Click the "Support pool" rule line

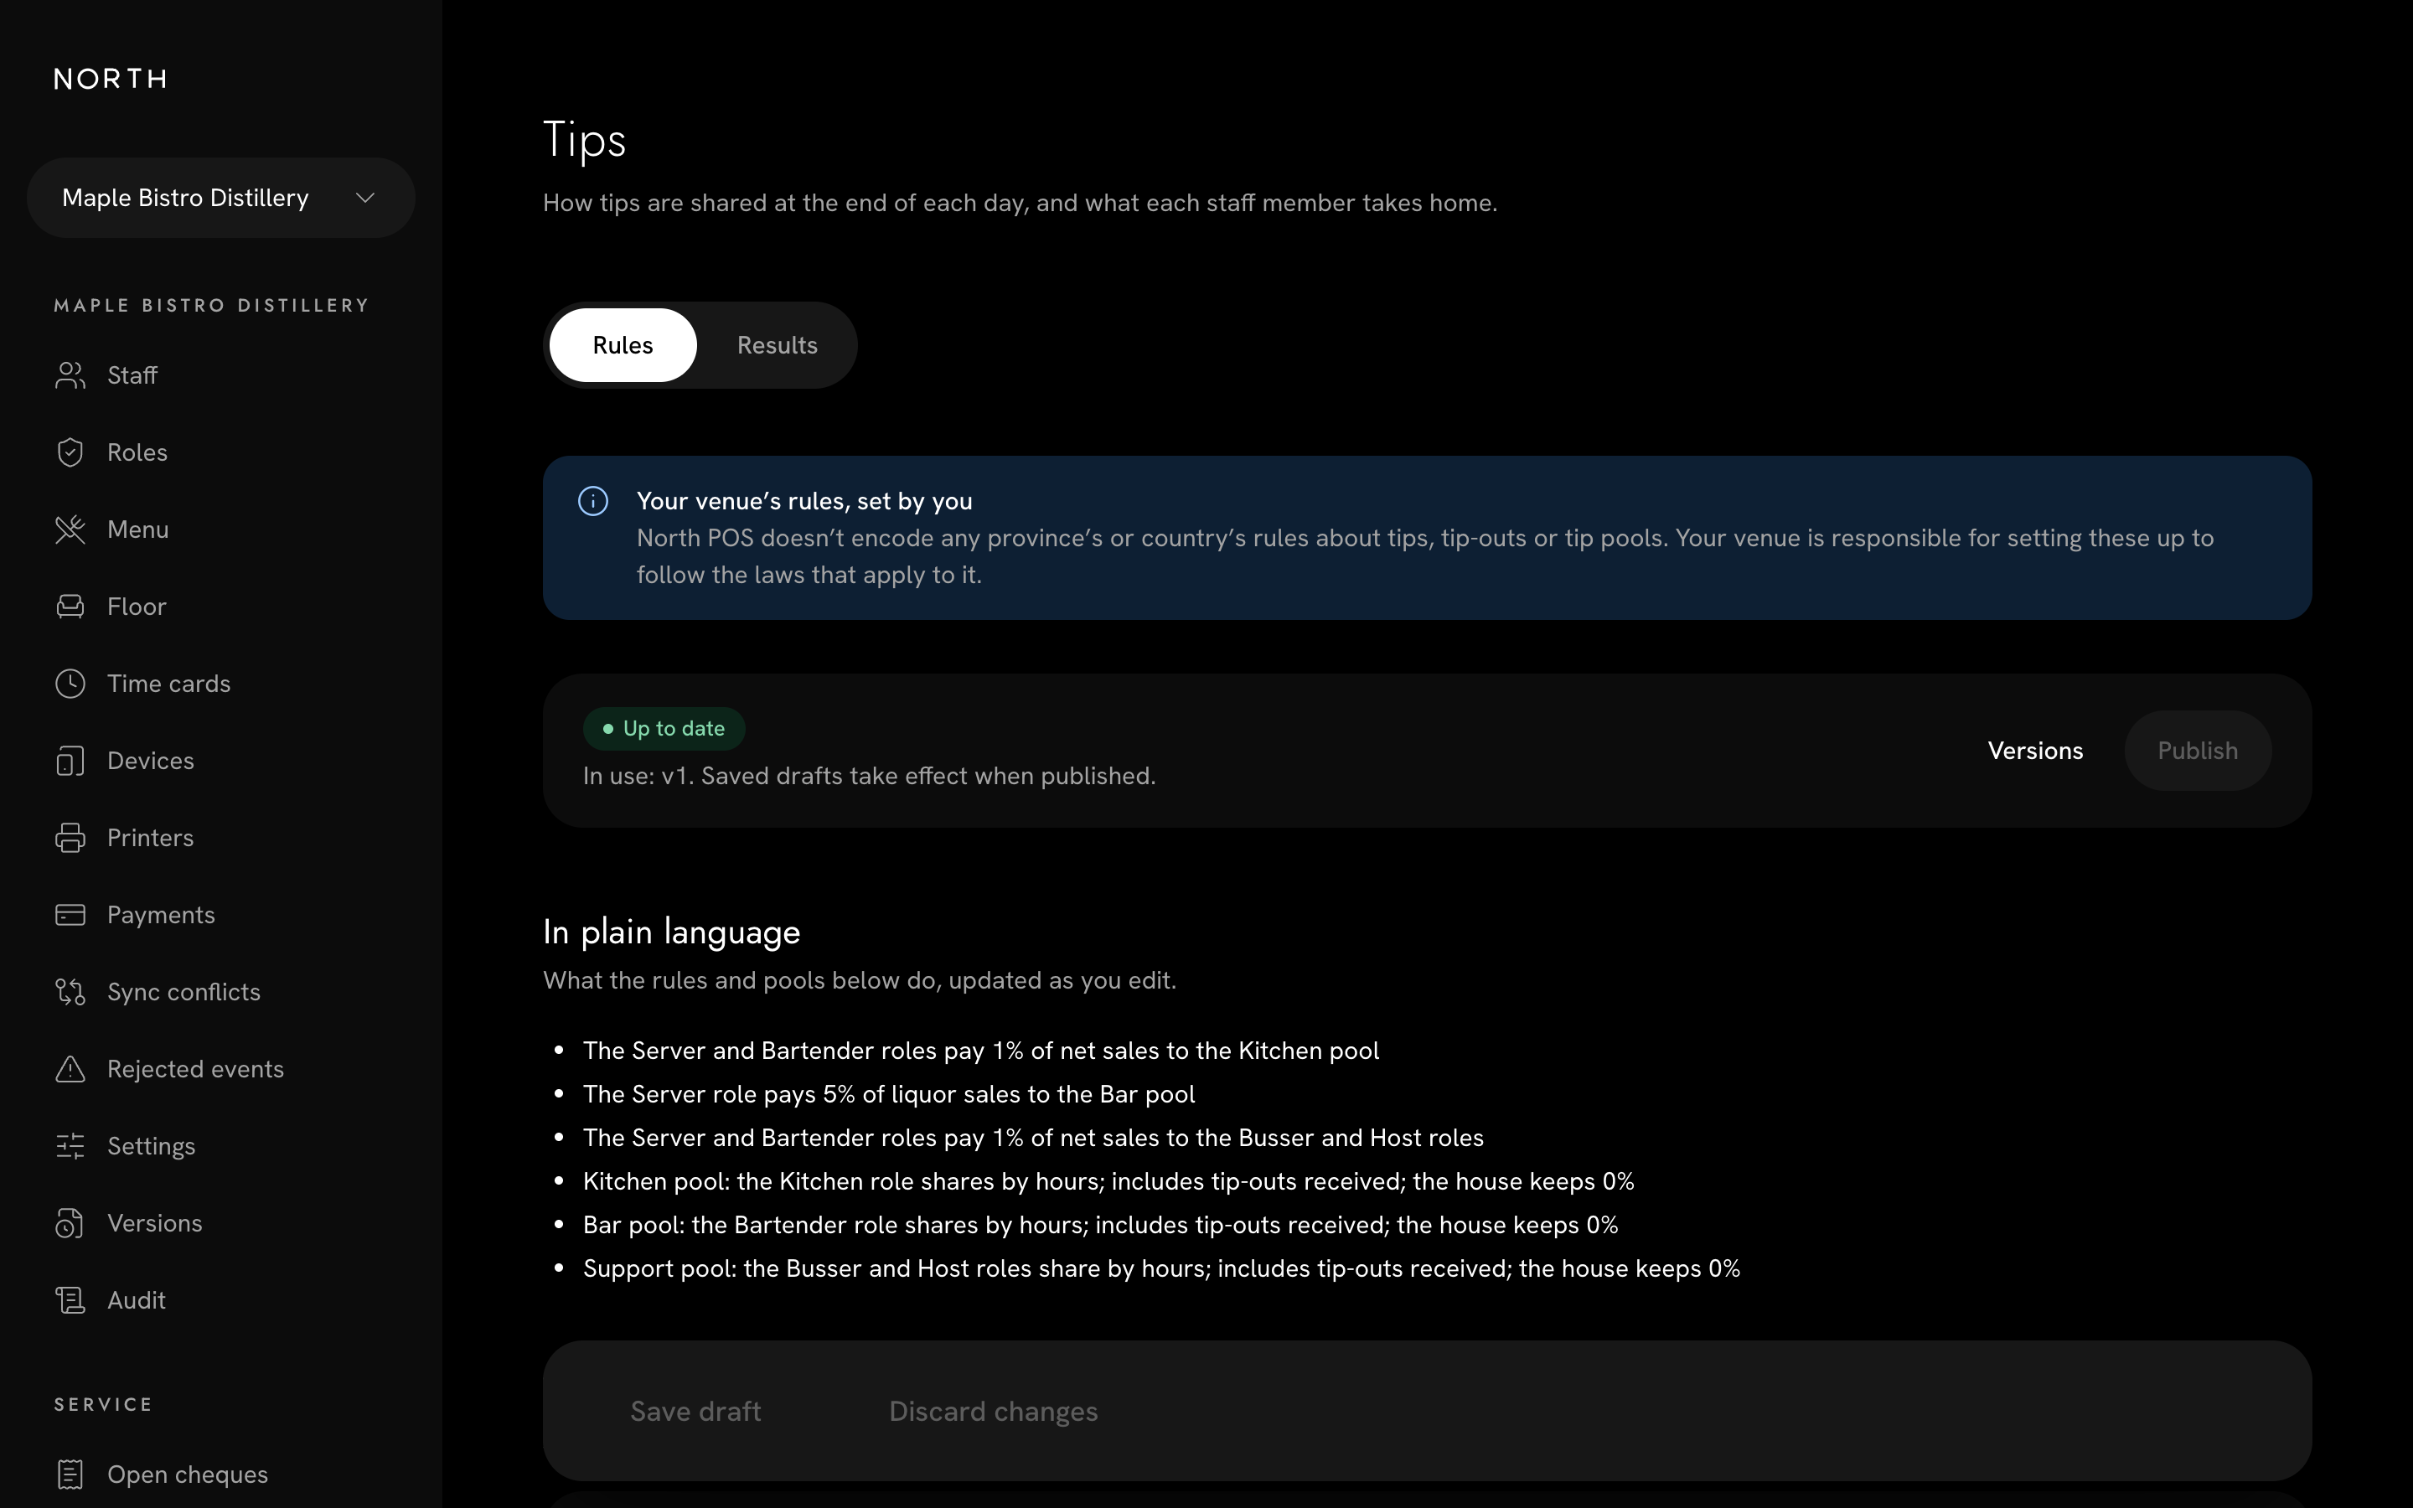tap(1160, 1268)
